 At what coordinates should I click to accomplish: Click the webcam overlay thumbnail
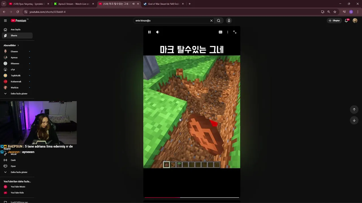point(38,123)
